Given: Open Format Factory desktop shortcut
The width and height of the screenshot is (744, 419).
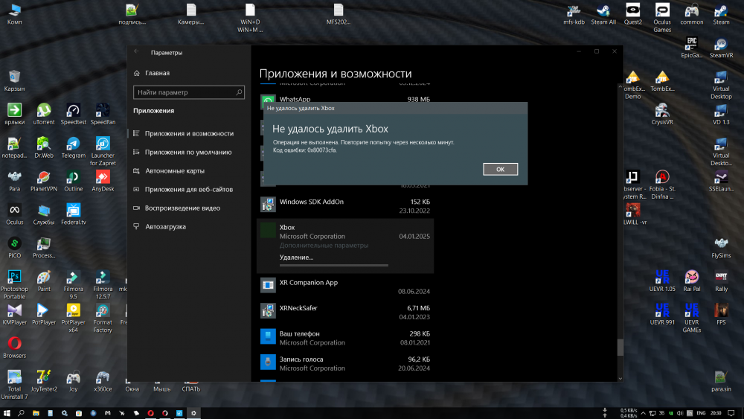Looking at the screenshot, I should pyautogui.click(x=103, y=319).
